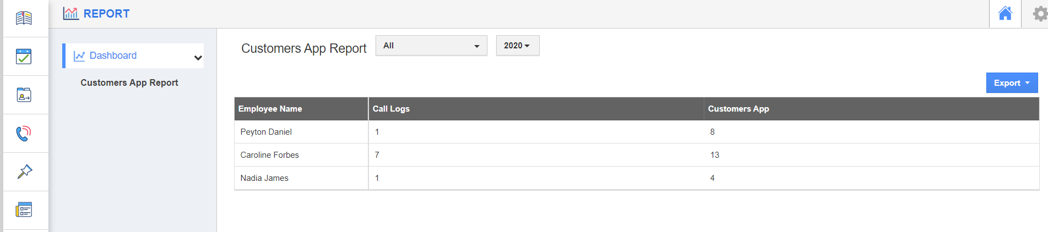Screen dimensions: 1048x232
Task: Click the contact folder sidebar icon
Action: click(24, 95)
